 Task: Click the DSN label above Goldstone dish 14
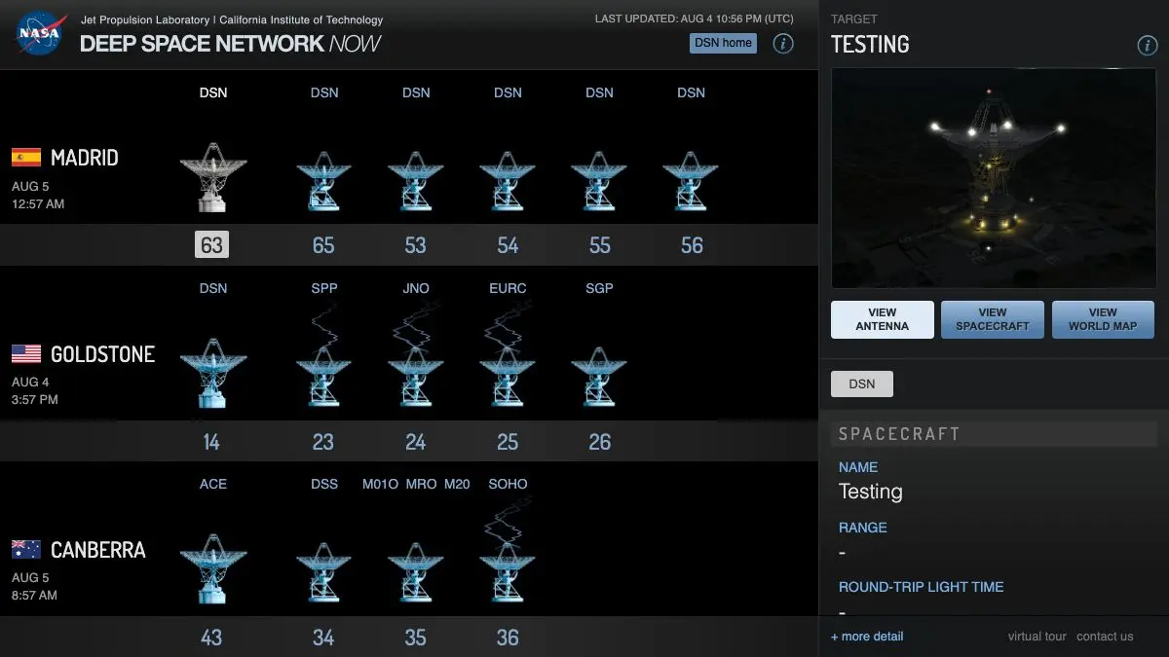click(213, 288)
